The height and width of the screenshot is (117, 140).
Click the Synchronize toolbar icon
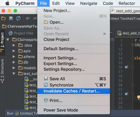click(x=18, y=18)
